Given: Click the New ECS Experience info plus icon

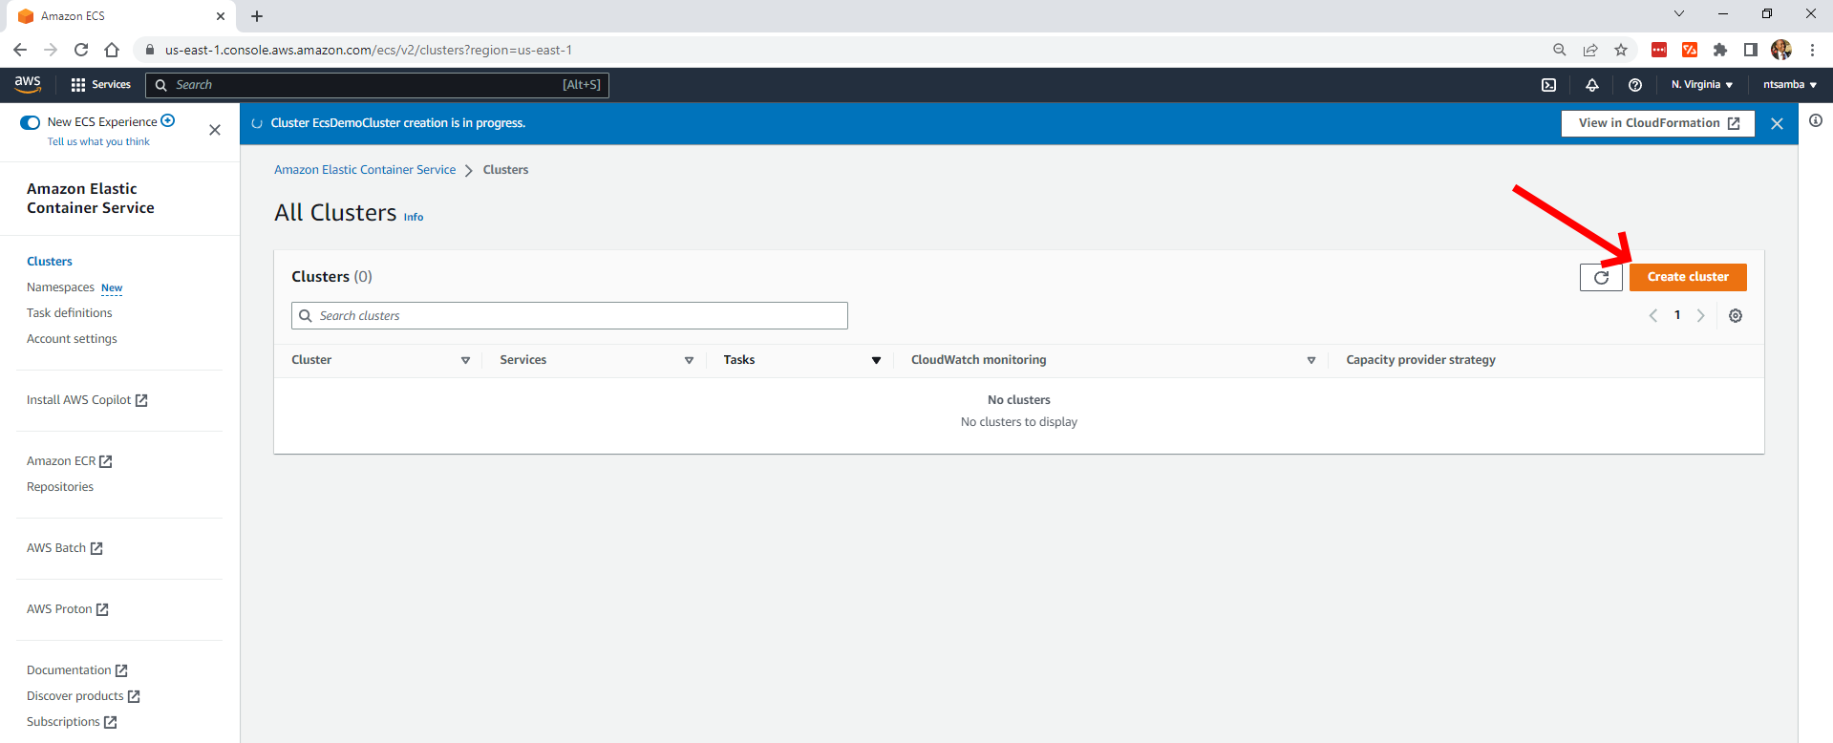Looking at the screenshot, I should [168, 120].
